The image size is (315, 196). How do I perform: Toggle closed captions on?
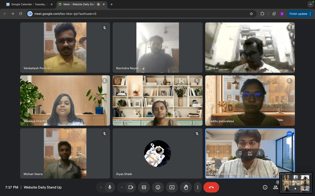[144, 187]
